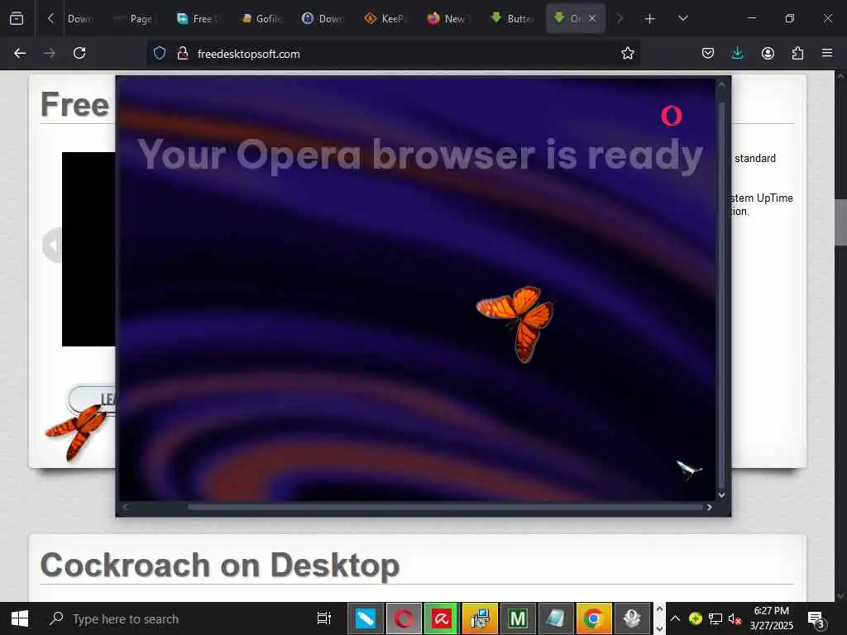Click the popup horizontal scrollbar thumb
The image size is (847, 635).
(446, 507)
